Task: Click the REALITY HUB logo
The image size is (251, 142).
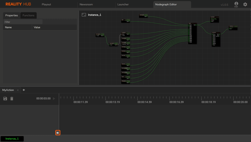Action: point(18,4)
